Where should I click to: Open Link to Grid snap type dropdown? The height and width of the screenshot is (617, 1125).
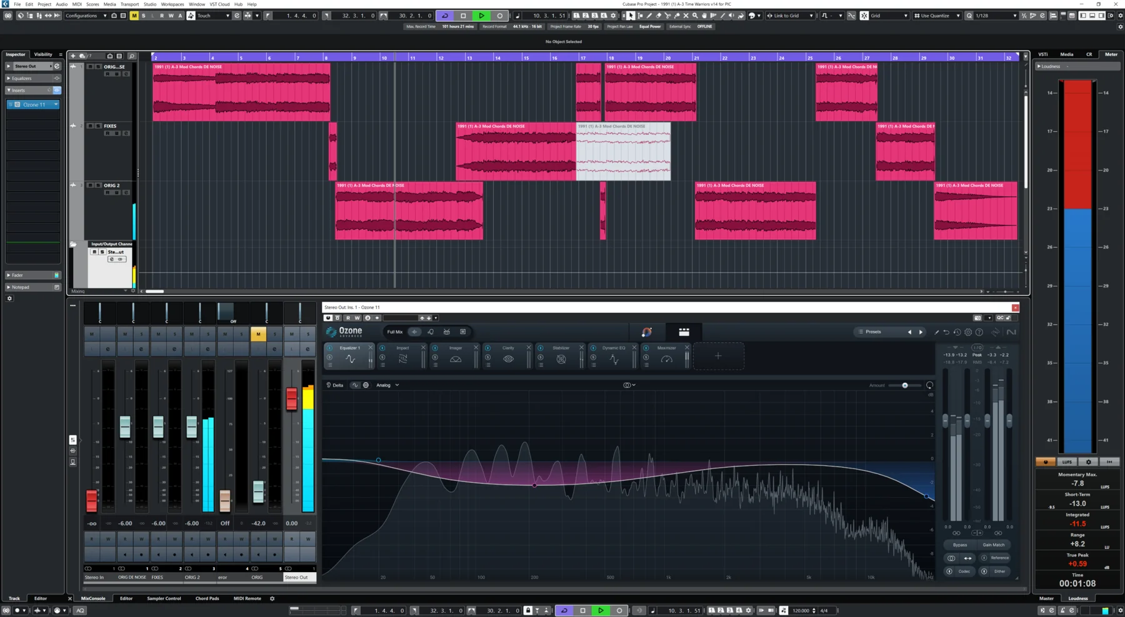click(x=790, y=16)
